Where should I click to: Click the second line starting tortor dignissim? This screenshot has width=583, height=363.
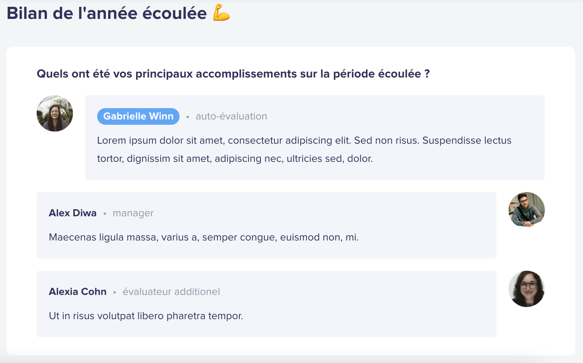tap(235, 158)
